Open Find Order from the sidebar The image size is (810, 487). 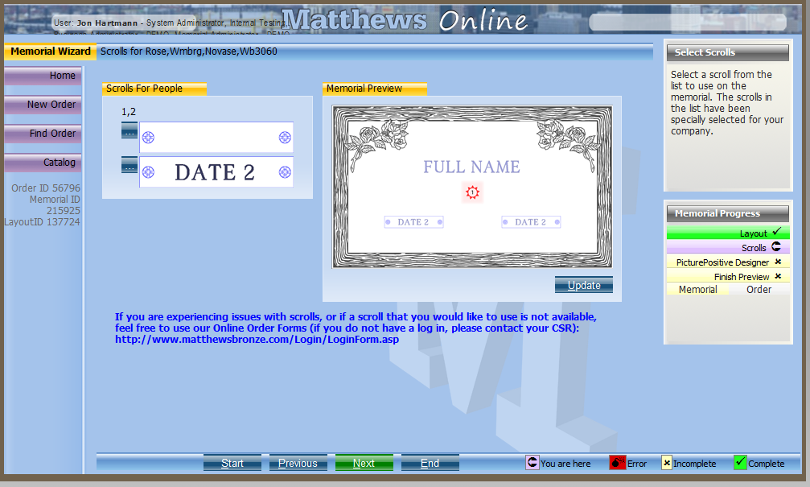point(43,134)
